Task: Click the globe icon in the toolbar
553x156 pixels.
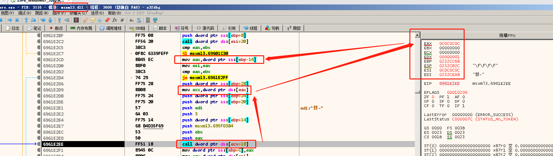Action: coord(155,20)
